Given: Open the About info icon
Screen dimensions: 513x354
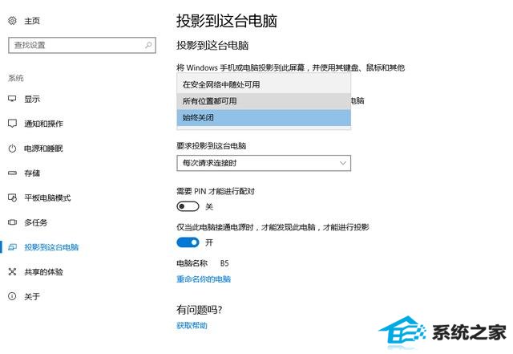Looking at the screenshot, I should [x=12, y=296].
